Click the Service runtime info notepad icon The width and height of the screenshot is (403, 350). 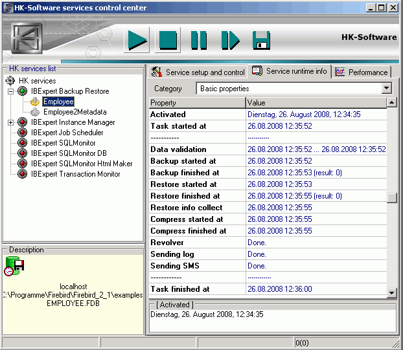257,71
